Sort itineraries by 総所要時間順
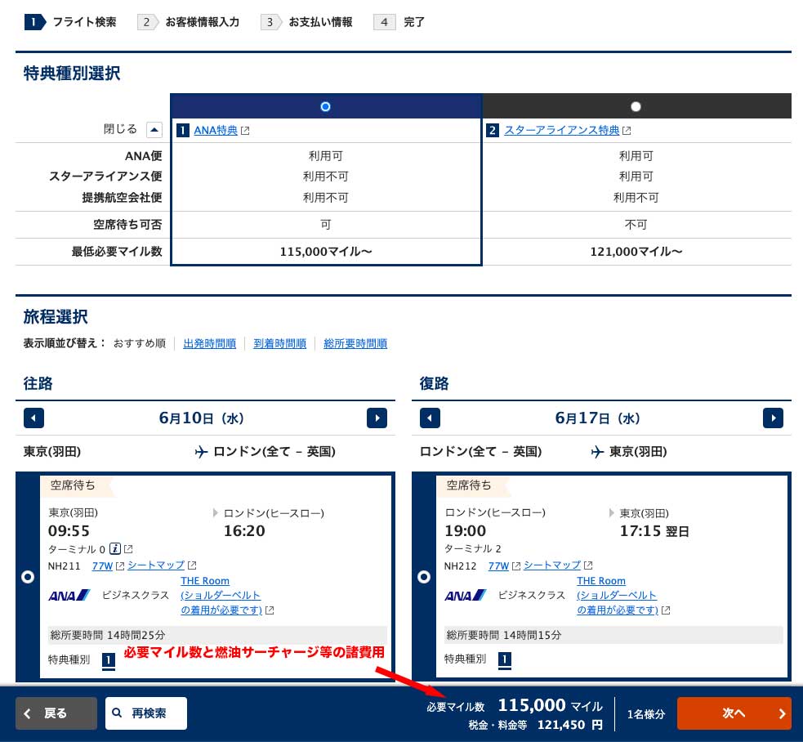Image resolution: width=803 pixels, height=742 pixels. (x=355, y=344)
